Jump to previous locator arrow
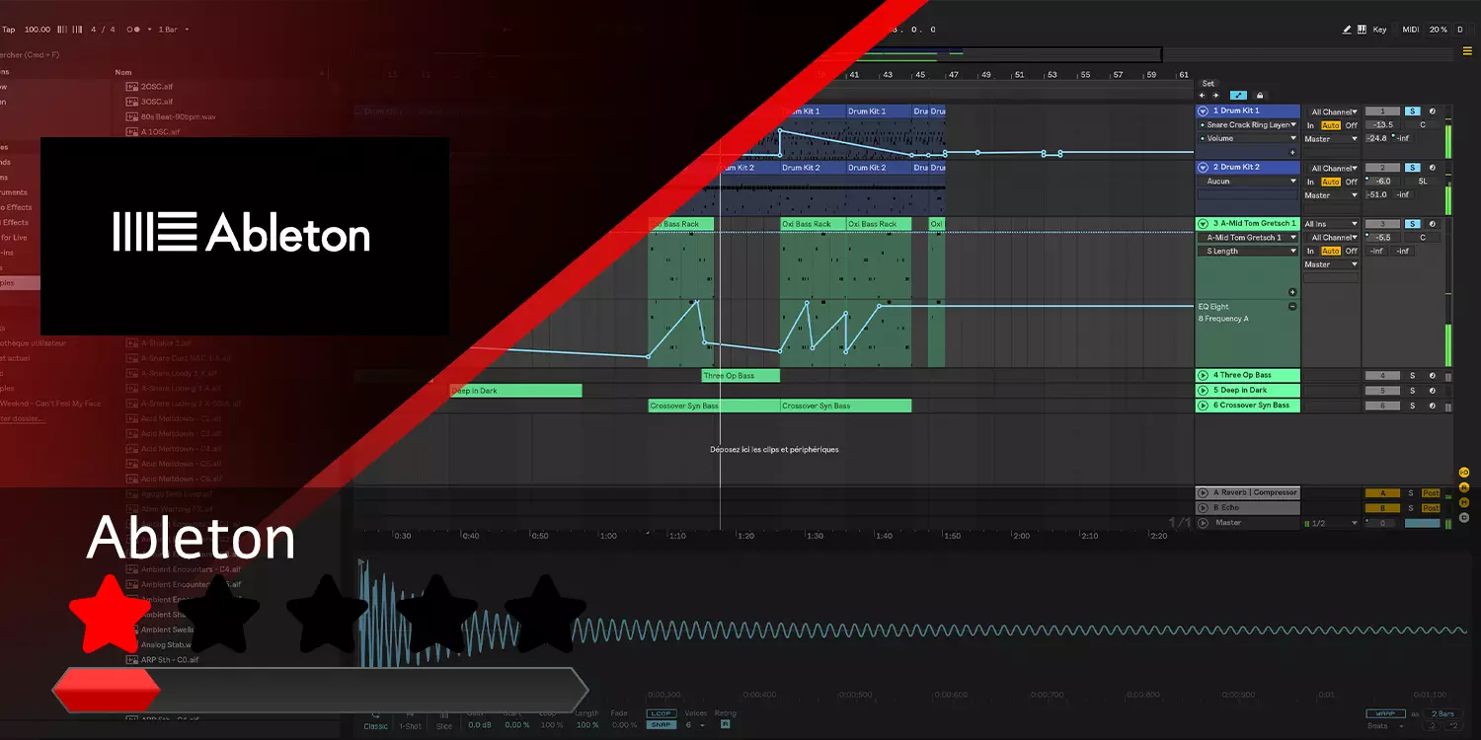Screen dimensions: 1481x740 (x=1202, y=96)
